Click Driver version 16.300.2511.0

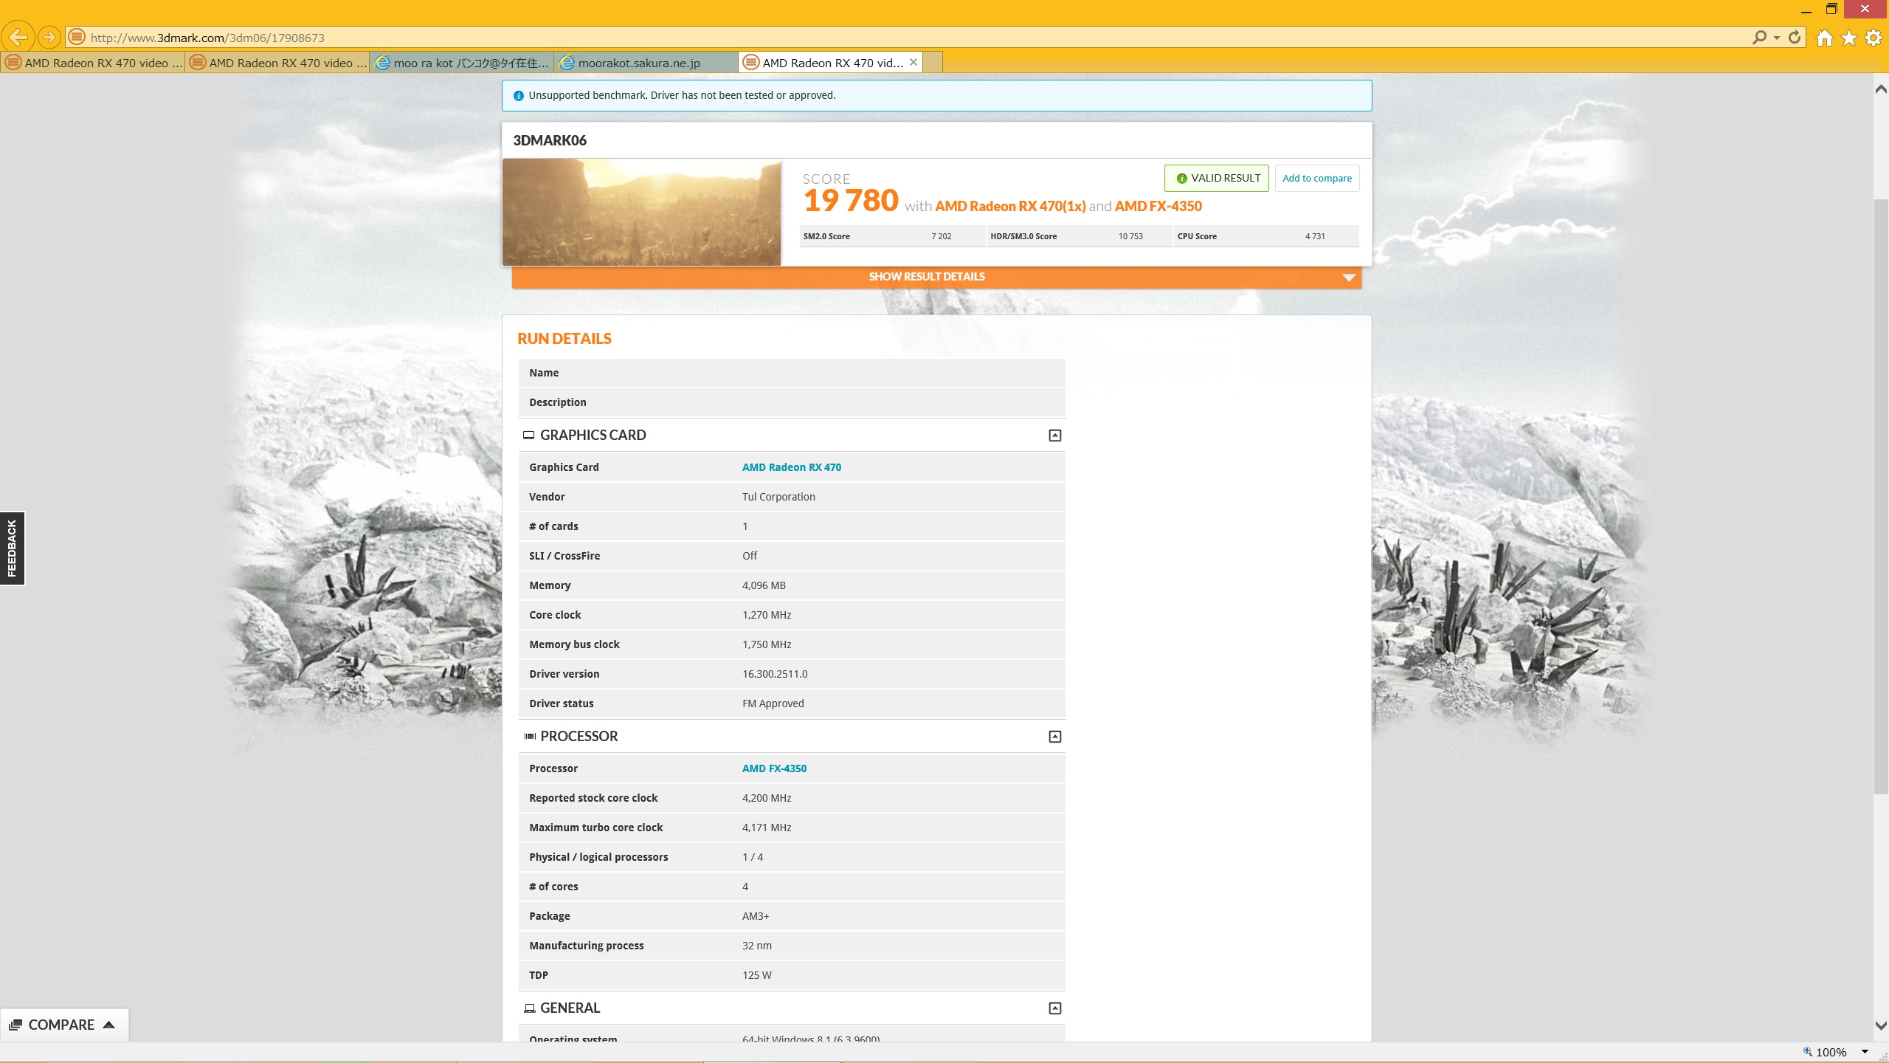775,674
